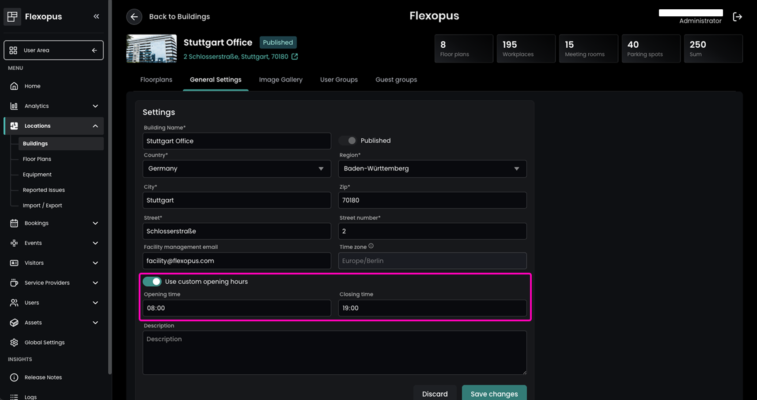Screen dimensions: 757x400
Task: Open the address external link icon
Action: click(x=295, y=57)
